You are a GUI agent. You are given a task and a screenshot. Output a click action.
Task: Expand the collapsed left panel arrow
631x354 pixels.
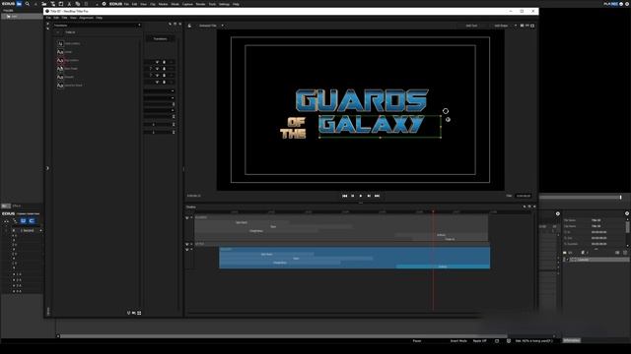point(47,168)
